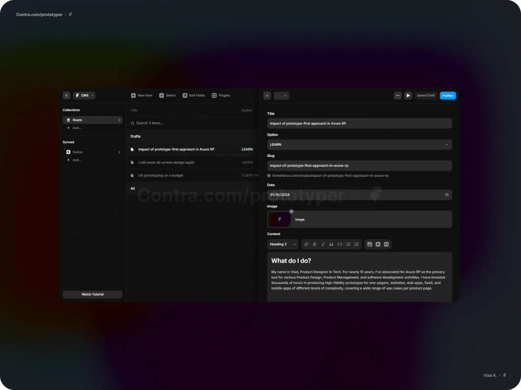
Task: Click into the Title input field
Action: pos(360,123)
